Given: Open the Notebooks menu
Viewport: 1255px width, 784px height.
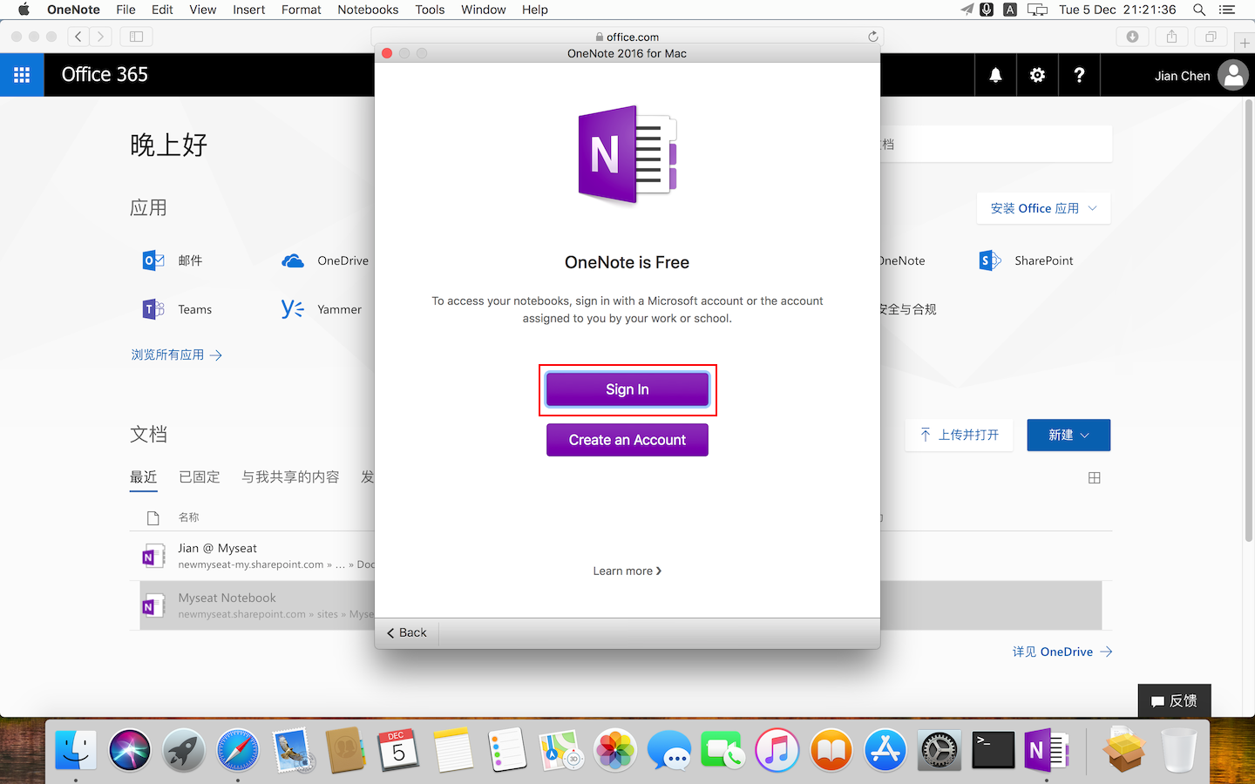Looking at the screenshot, I should click(x=368, y=10).
